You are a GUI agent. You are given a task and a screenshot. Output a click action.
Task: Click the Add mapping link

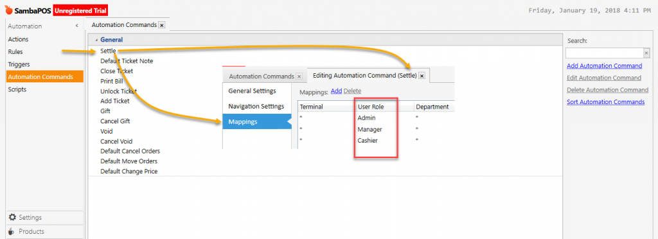tap(336, 91)
